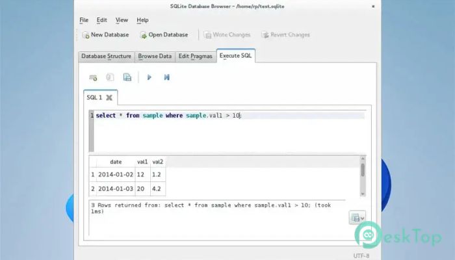Click the '3 Rows returned' message text

[211, 208]
